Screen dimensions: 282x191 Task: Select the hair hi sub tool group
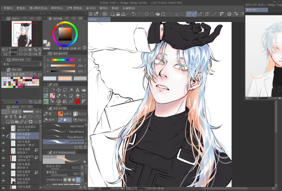[x=80, y=120]
